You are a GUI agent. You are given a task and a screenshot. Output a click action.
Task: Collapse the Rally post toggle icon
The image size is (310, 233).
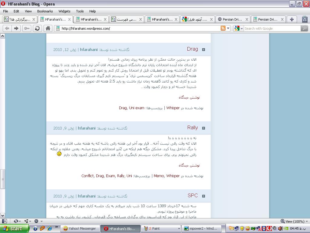point(203,128)
